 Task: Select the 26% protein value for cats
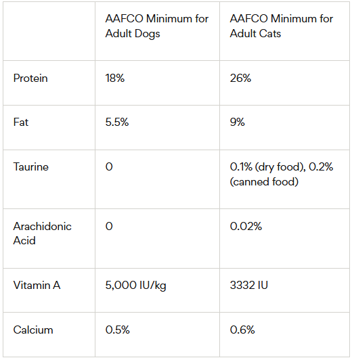tap(240, 78)
